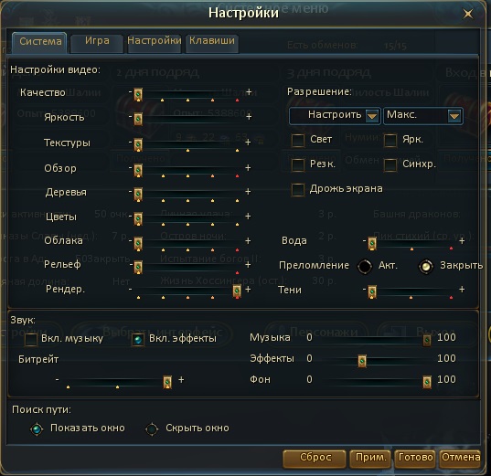Toggle the Дрожь экрана checkbox
The height and width of the screenshot is (476, 491).
pos(298,190)
